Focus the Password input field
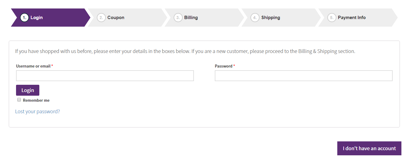Viewport: 412px width, 165px height. 304,76
